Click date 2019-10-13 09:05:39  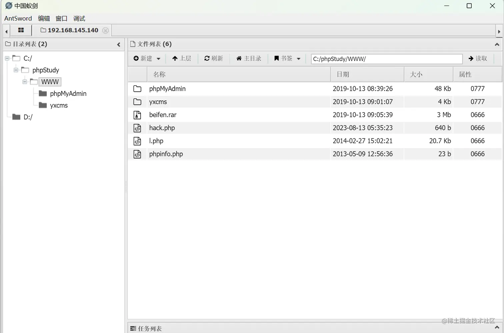[363, 115]
